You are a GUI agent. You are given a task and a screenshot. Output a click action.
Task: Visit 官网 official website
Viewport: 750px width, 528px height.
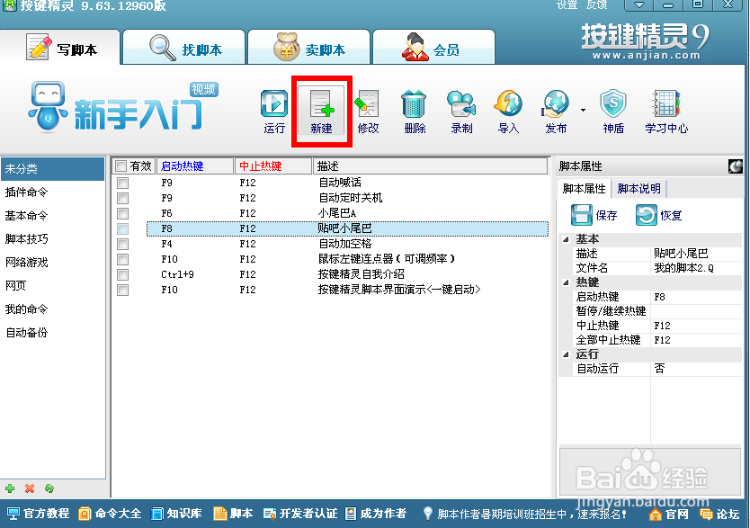pyautogui.click(x=669, y=515)
